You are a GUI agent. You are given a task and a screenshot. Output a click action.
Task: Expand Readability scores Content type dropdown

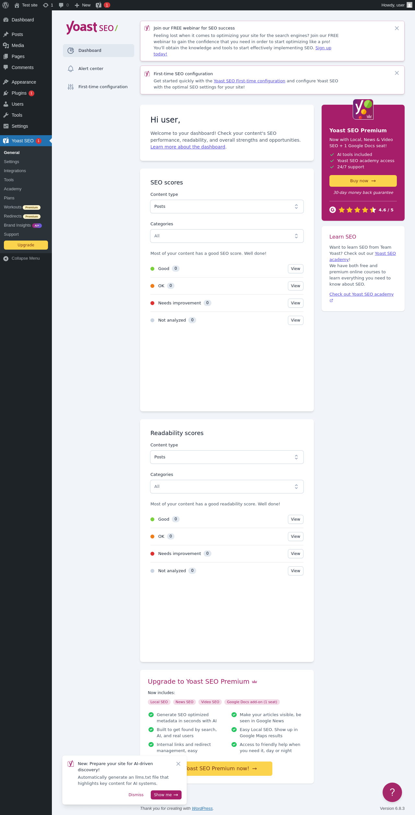coord(227,457)
